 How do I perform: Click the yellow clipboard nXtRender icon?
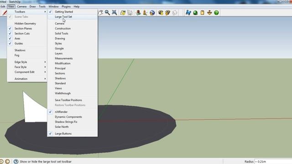click(x=203, y=13)
